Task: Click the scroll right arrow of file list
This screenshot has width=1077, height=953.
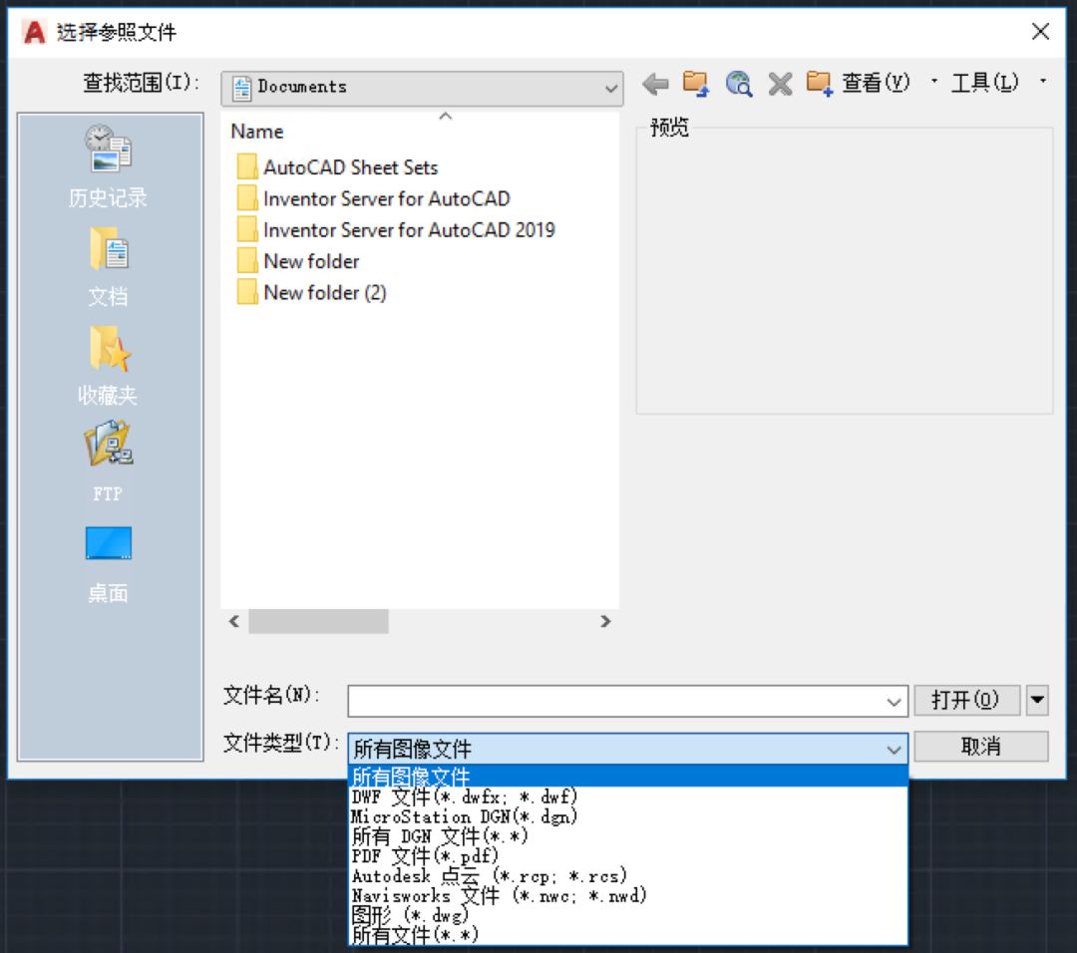Action: pos(605,621)
